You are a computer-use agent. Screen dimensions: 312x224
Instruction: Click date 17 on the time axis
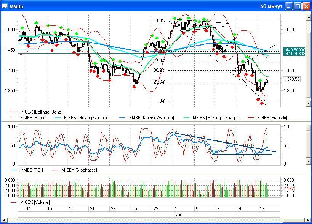click(x=71, y=209)
